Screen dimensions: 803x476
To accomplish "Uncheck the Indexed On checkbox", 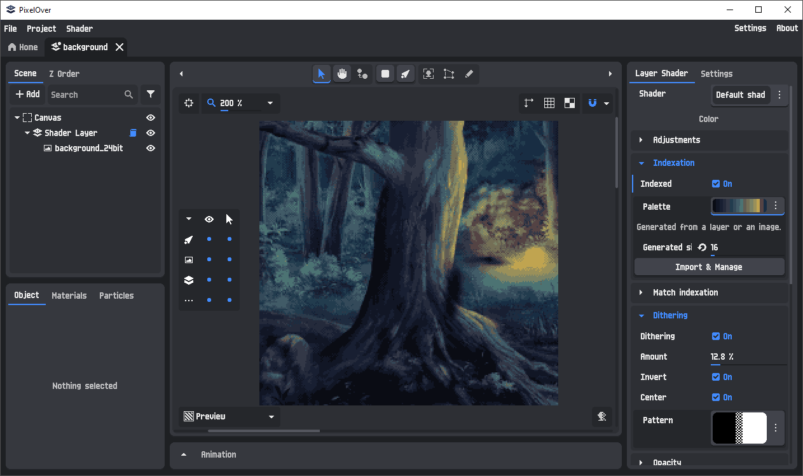I will (x=716, y=184).
